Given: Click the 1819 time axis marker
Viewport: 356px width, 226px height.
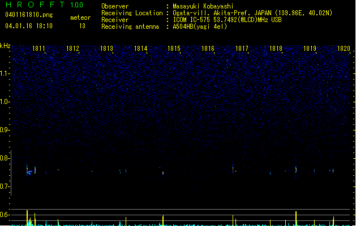Looking at the screenshot, I should pyautogui.click(x=310, y=49).
